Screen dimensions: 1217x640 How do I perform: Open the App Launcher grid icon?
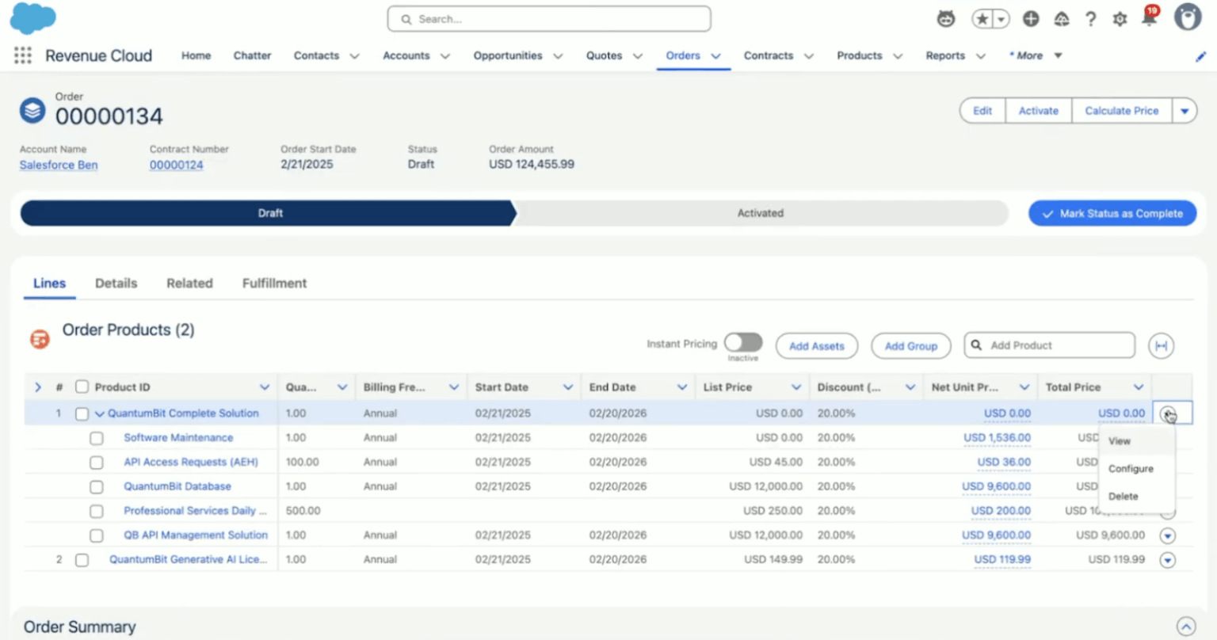[23, 55]
